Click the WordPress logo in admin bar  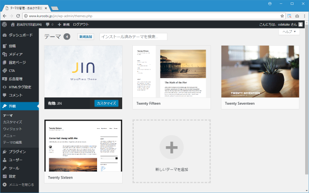coord(4,25)
